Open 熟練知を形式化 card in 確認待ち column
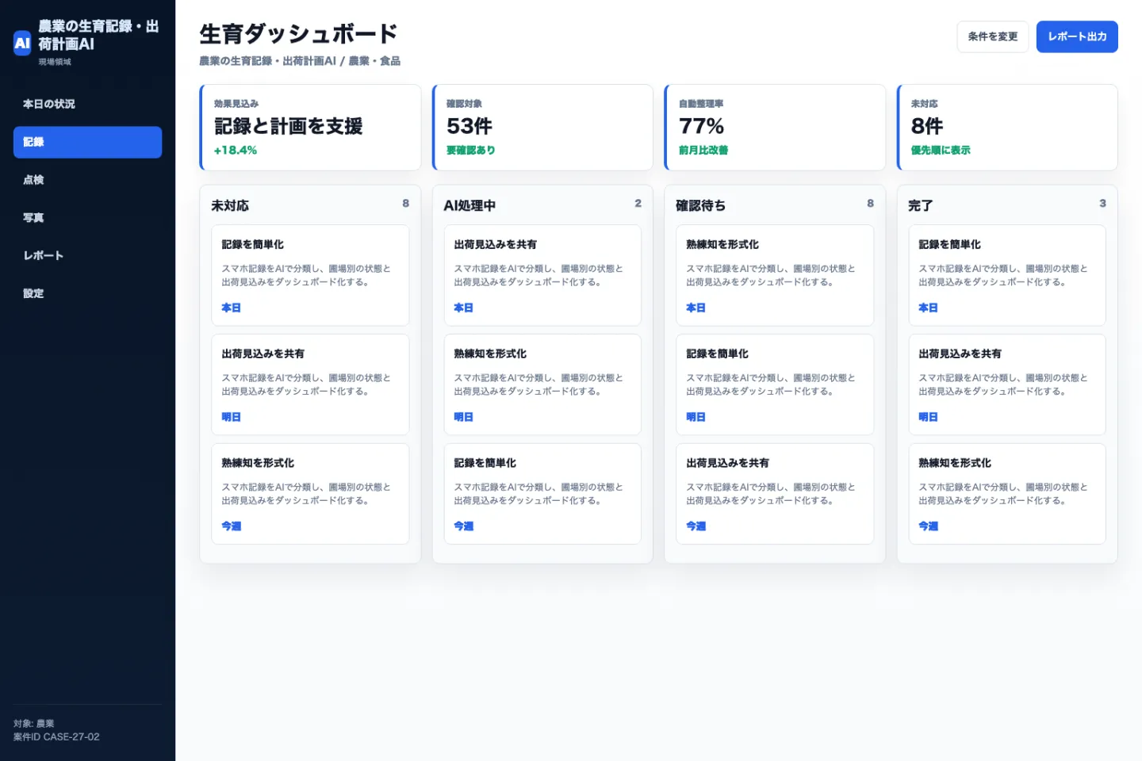 pos(775,275)
